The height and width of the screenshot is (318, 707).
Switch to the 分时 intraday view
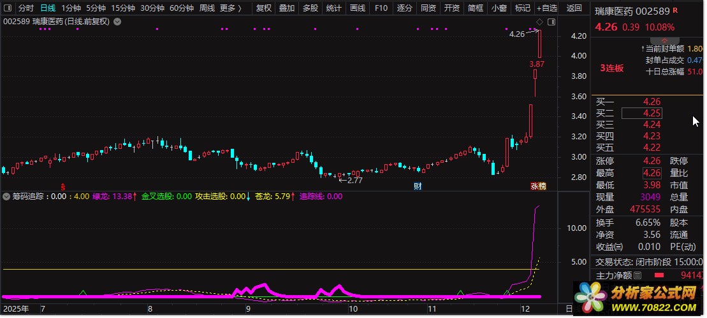26,8
